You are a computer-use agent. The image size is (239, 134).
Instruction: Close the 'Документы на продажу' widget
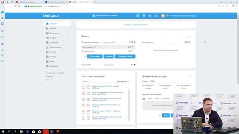pos(190,77)
